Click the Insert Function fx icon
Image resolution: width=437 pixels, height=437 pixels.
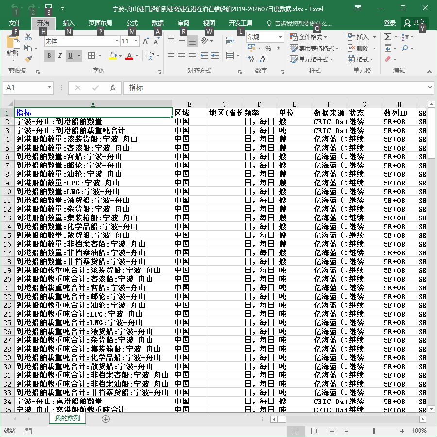point(113,88)
